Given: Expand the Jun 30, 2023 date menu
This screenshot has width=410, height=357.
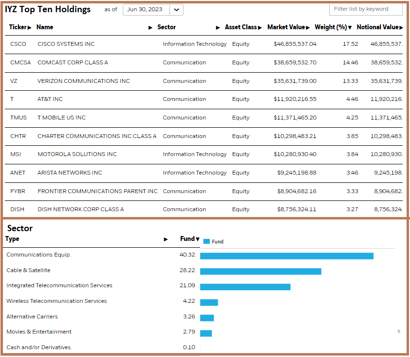Looking at the screenshot, I should tap(176, 9).
